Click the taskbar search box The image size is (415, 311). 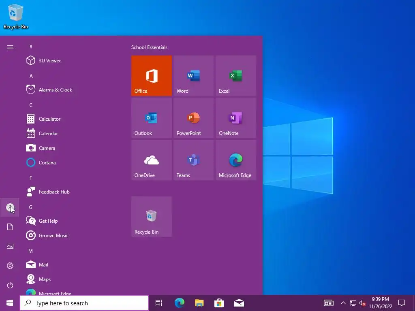click(x=84, y=303)
